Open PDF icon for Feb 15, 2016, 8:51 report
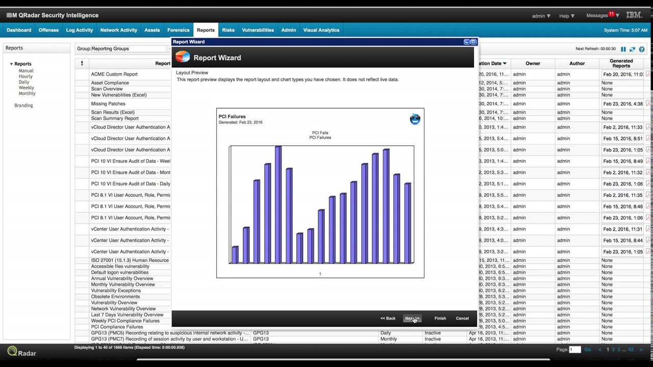The width and height of the screenshot is (653, 367). [648, 139]
